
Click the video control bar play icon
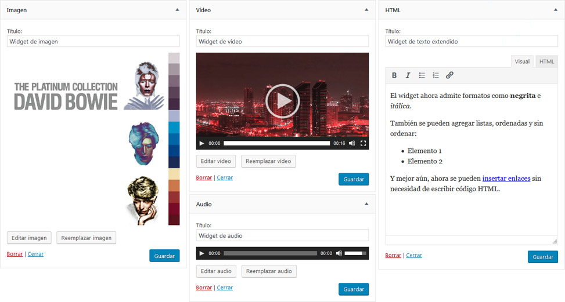coord(202,143)
